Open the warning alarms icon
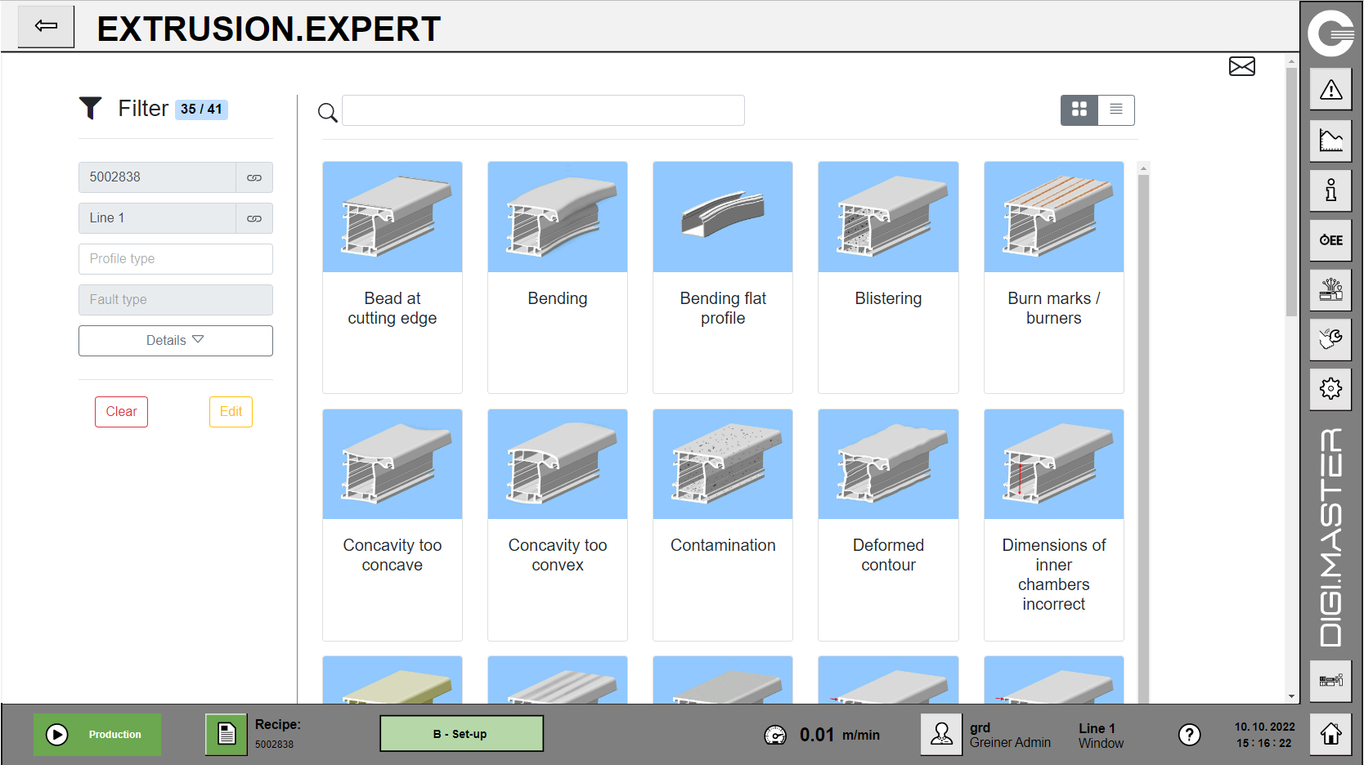The image size is (1364, 765). (x=1330, y=90)
